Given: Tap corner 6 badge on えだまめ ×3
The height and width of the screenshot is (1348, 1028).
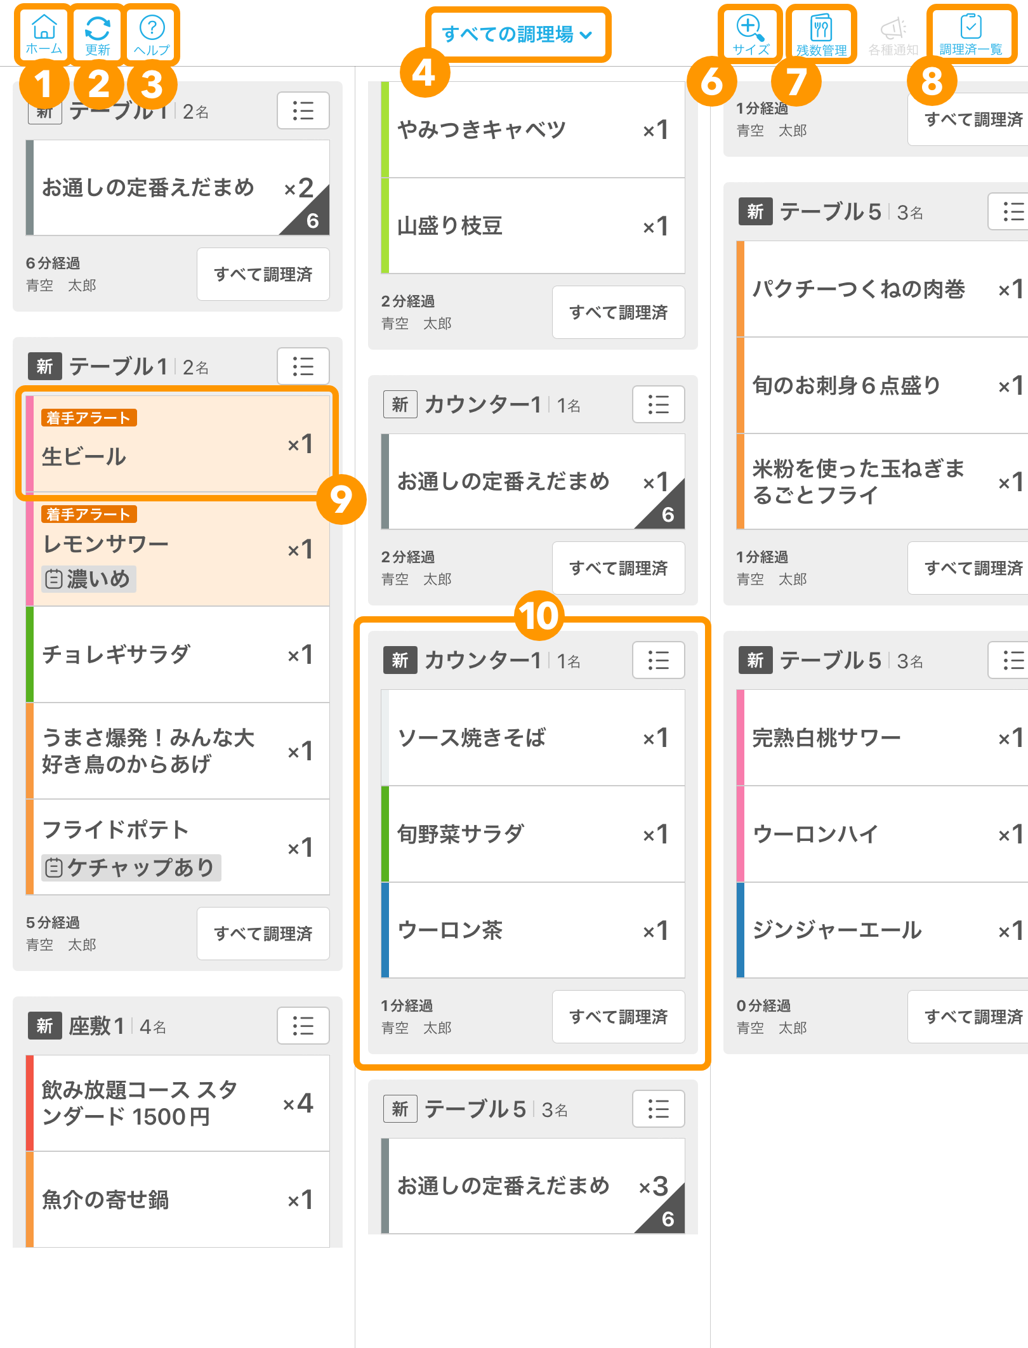Looking at the screenshot, I should pyautogui.click(x=667, y=1219).
